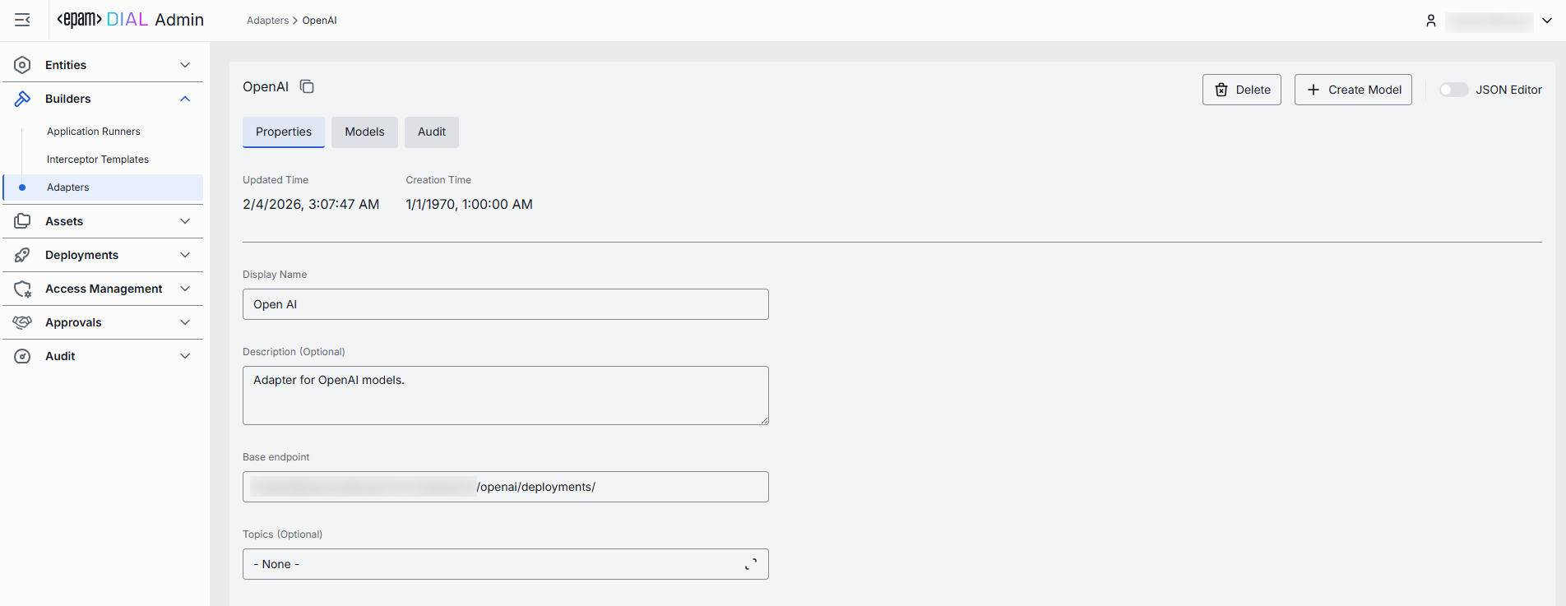Open the user profile icon
Screen dimensions: 1566x606
point(1430,21)
